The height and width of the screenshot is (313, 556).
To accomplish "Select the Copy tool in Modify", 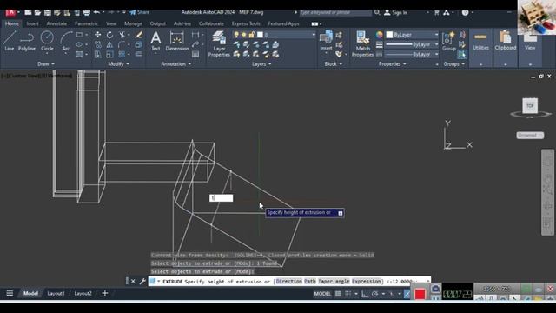I will (x=97, y=44).
